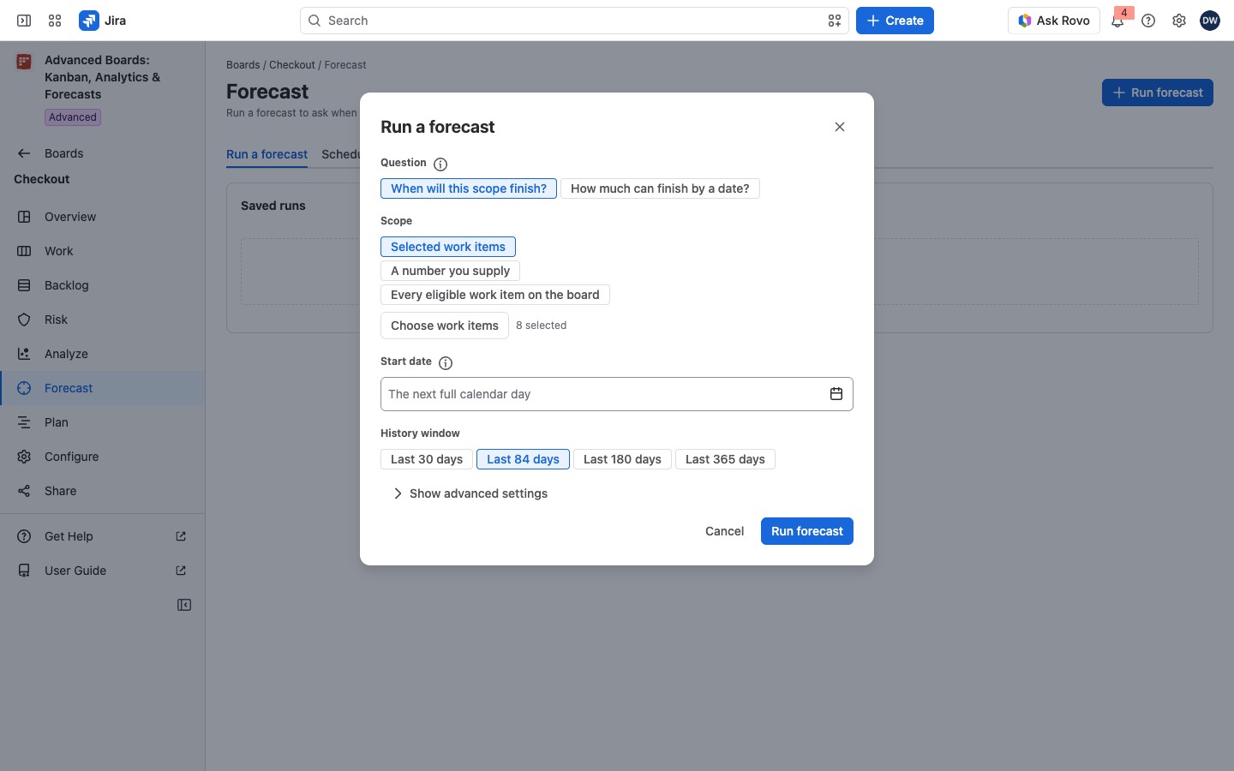The image size is (1234, 771).
Task: Click Run forecast in the dialog
Action: [807, 531]
